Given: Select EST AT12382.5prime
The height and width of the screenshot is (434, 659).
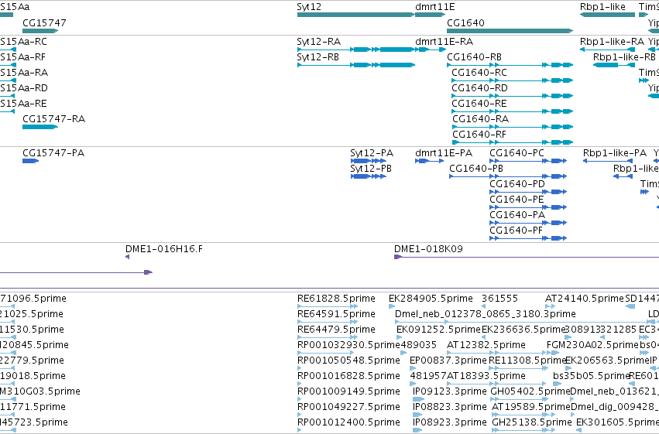Looking at the screenshot, I should 486,346.
